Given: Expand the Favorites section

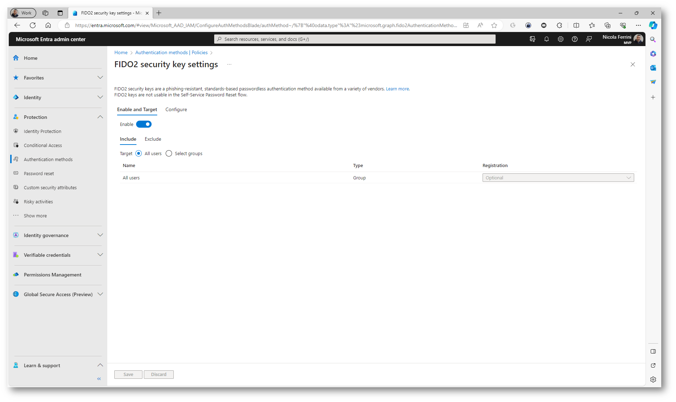Looking at the screenshot, I should [100, 78].
